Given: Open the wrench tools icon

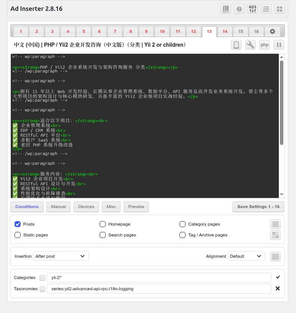Looking at the screenshot, I should pos(250,45).
